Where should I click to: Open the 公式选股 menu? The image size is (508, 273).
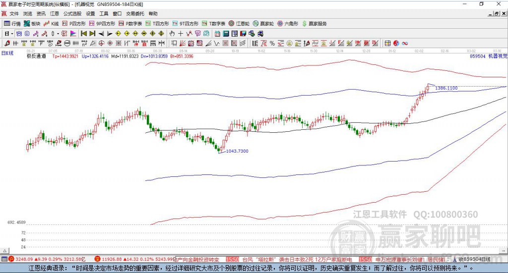point(72,14)
